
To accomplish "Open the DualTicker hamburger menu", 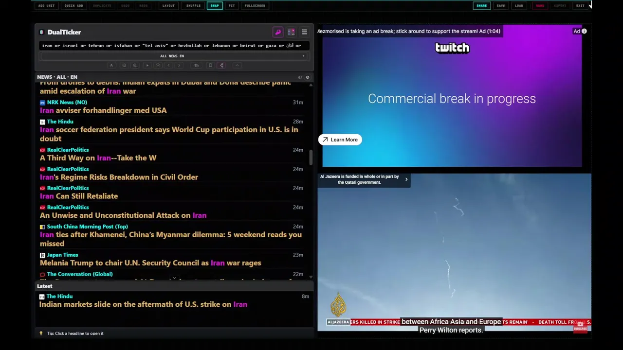I will point(304,32).
